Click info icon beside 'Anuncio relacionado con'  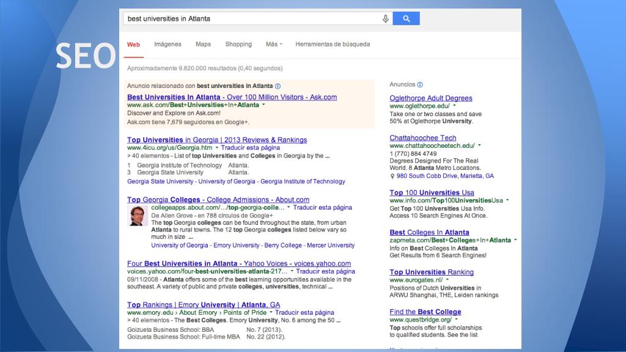pos(278,86)
